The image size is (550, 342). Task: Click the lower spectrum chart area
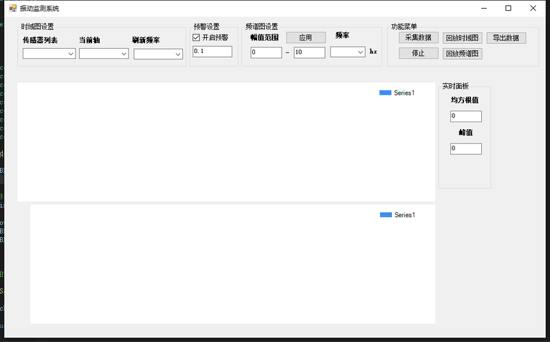[232, 264]
